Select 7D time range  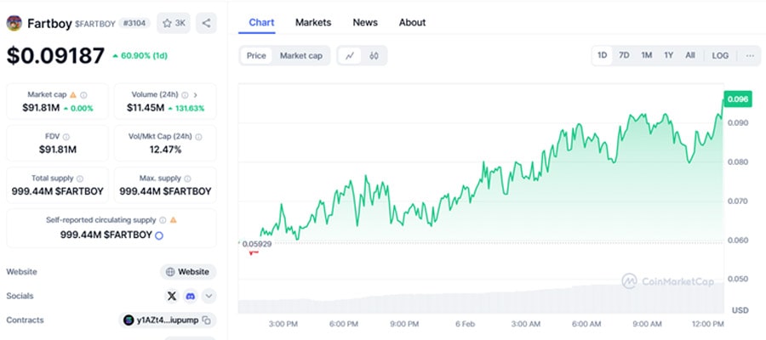click(624, 55)
